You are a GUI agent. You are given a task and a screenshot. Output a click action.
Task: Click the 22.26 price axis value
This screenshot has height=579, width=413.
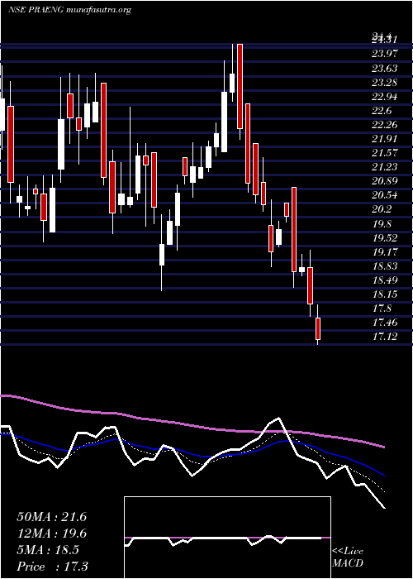coord(385,125)
